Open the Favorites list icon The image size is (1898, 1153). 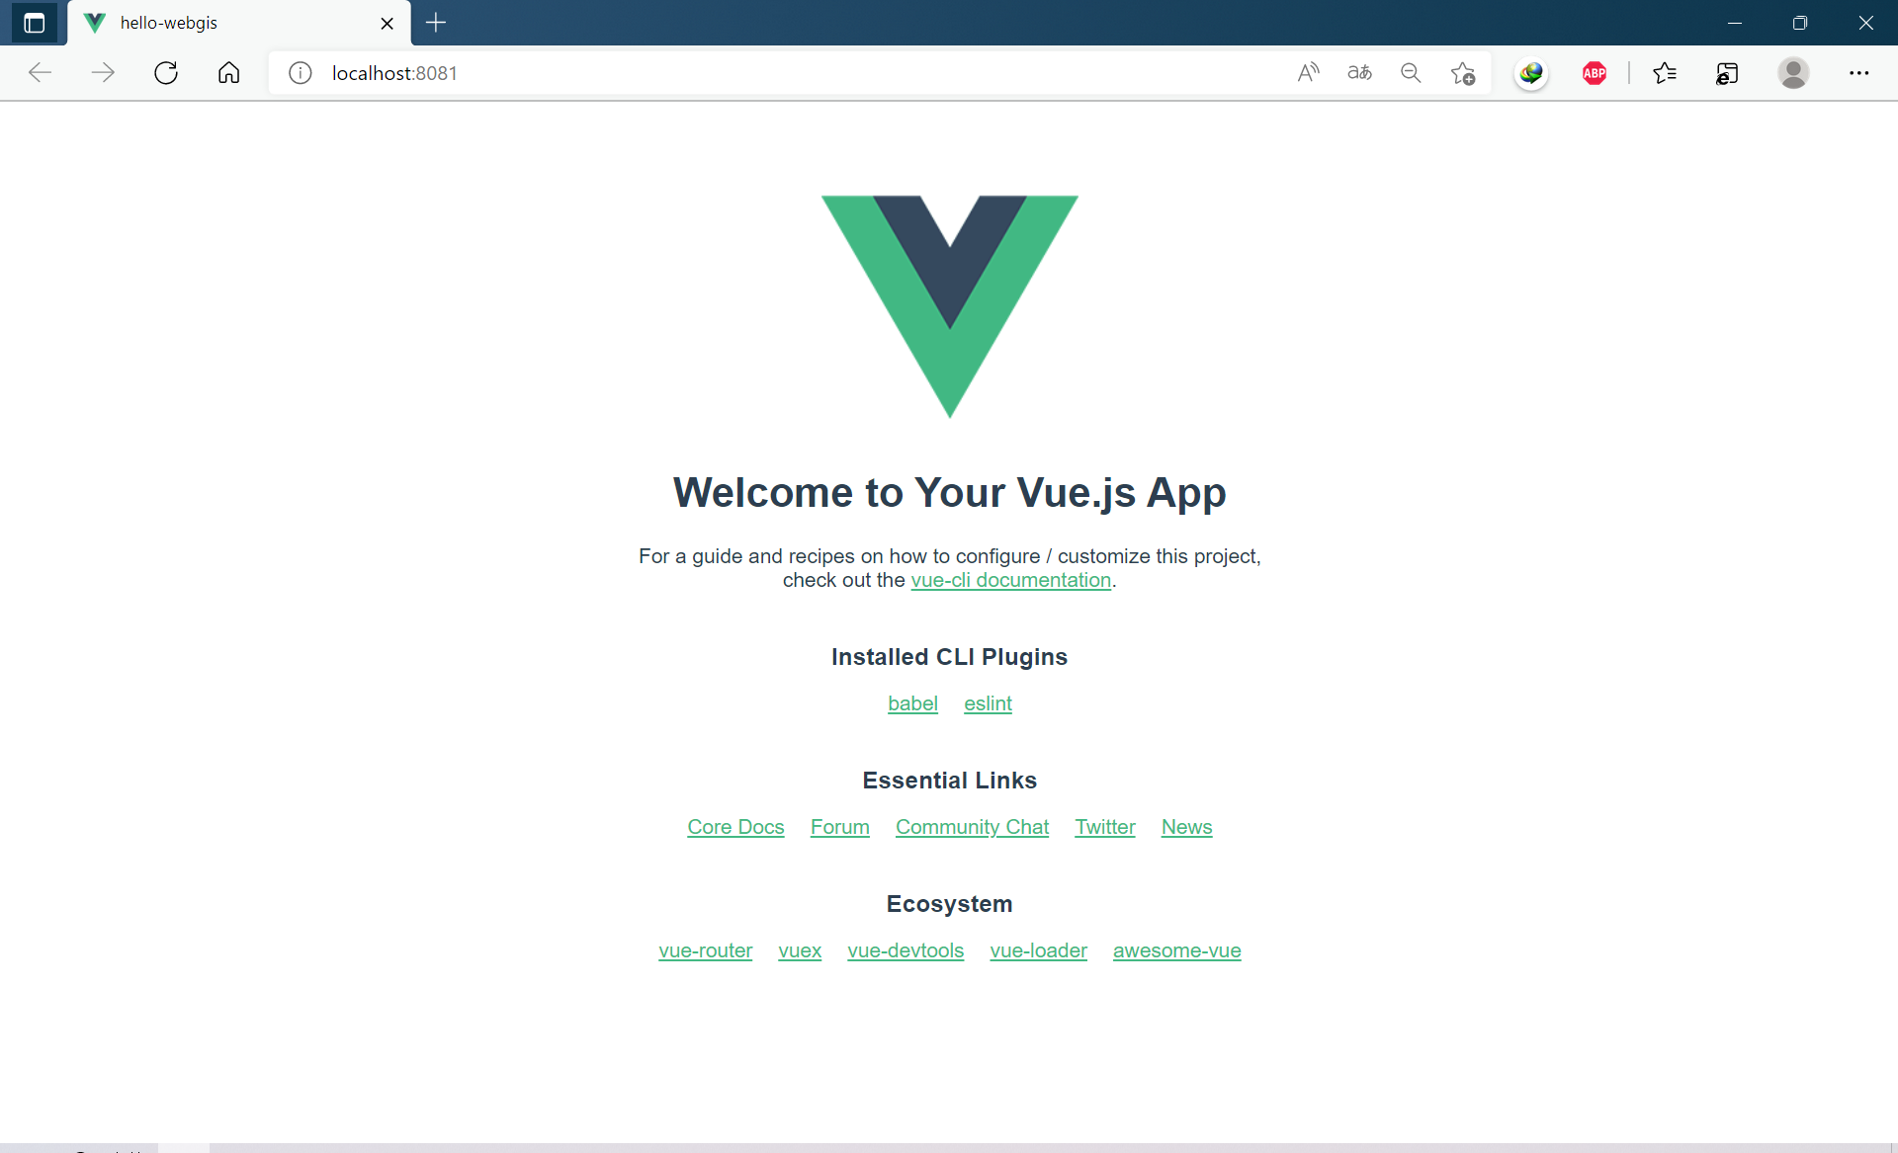1665,73
